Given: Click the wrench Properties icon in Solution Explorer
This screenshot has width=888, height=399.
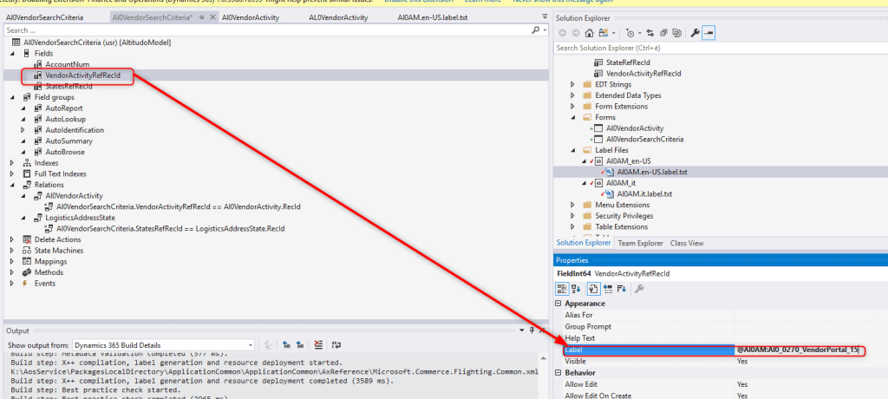Looking at the screenshot, I should (695, 32).
